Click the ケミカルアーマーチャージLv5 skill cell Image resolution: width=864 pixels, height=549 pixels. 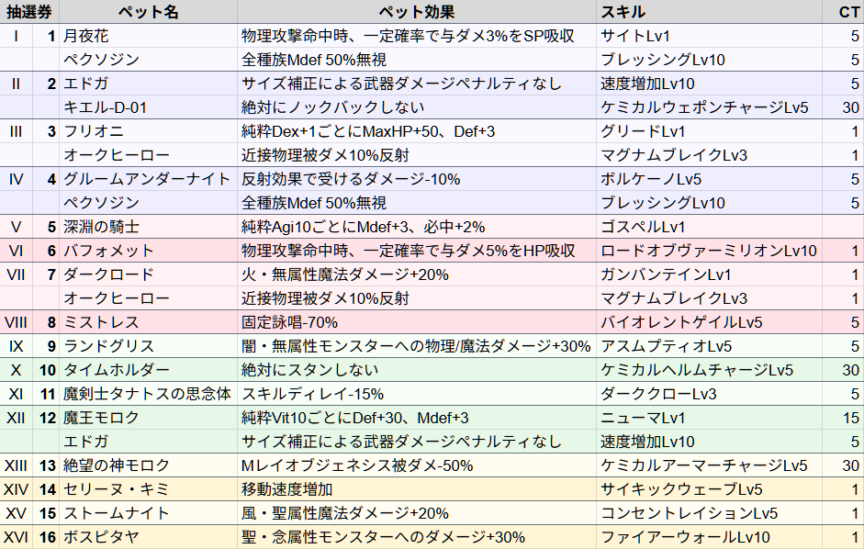click(703, 465)
